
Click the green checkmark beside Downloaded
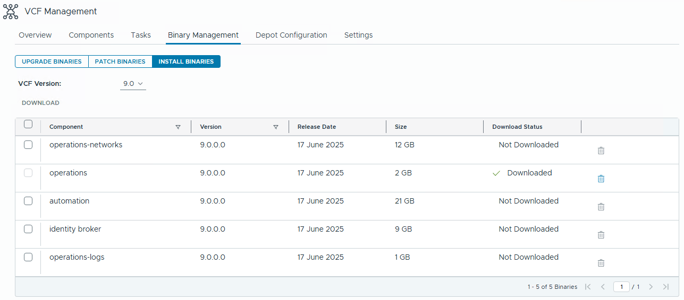[x=496, y=173]
